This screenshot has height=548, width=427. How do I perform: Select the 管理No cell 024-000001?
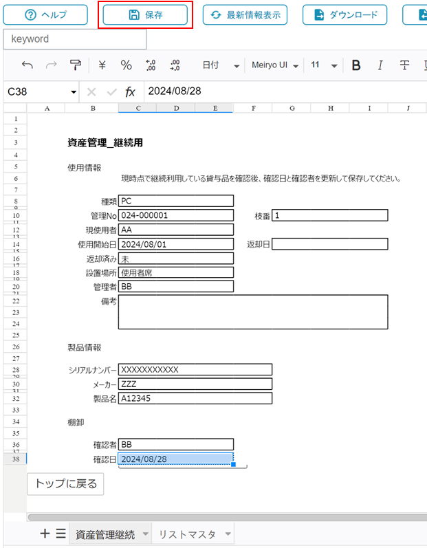[x=176, y=215]
